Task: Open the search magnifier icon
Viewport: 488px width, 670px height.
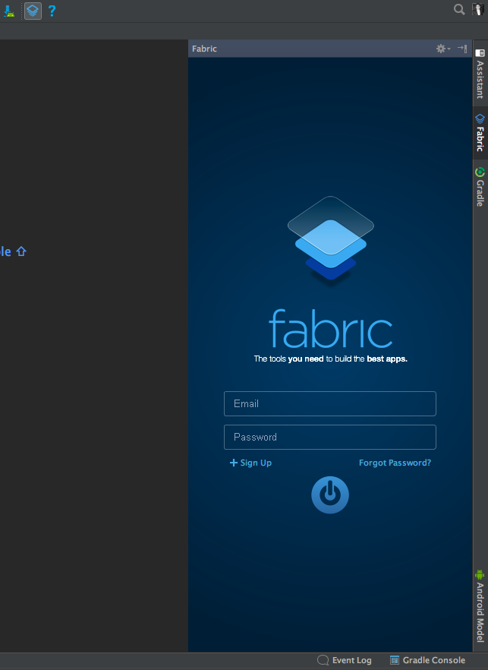Action: click(459, 9)
